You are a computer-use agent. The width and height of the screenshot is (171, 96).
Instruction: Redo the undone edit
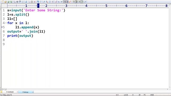[x=41, y=2]
